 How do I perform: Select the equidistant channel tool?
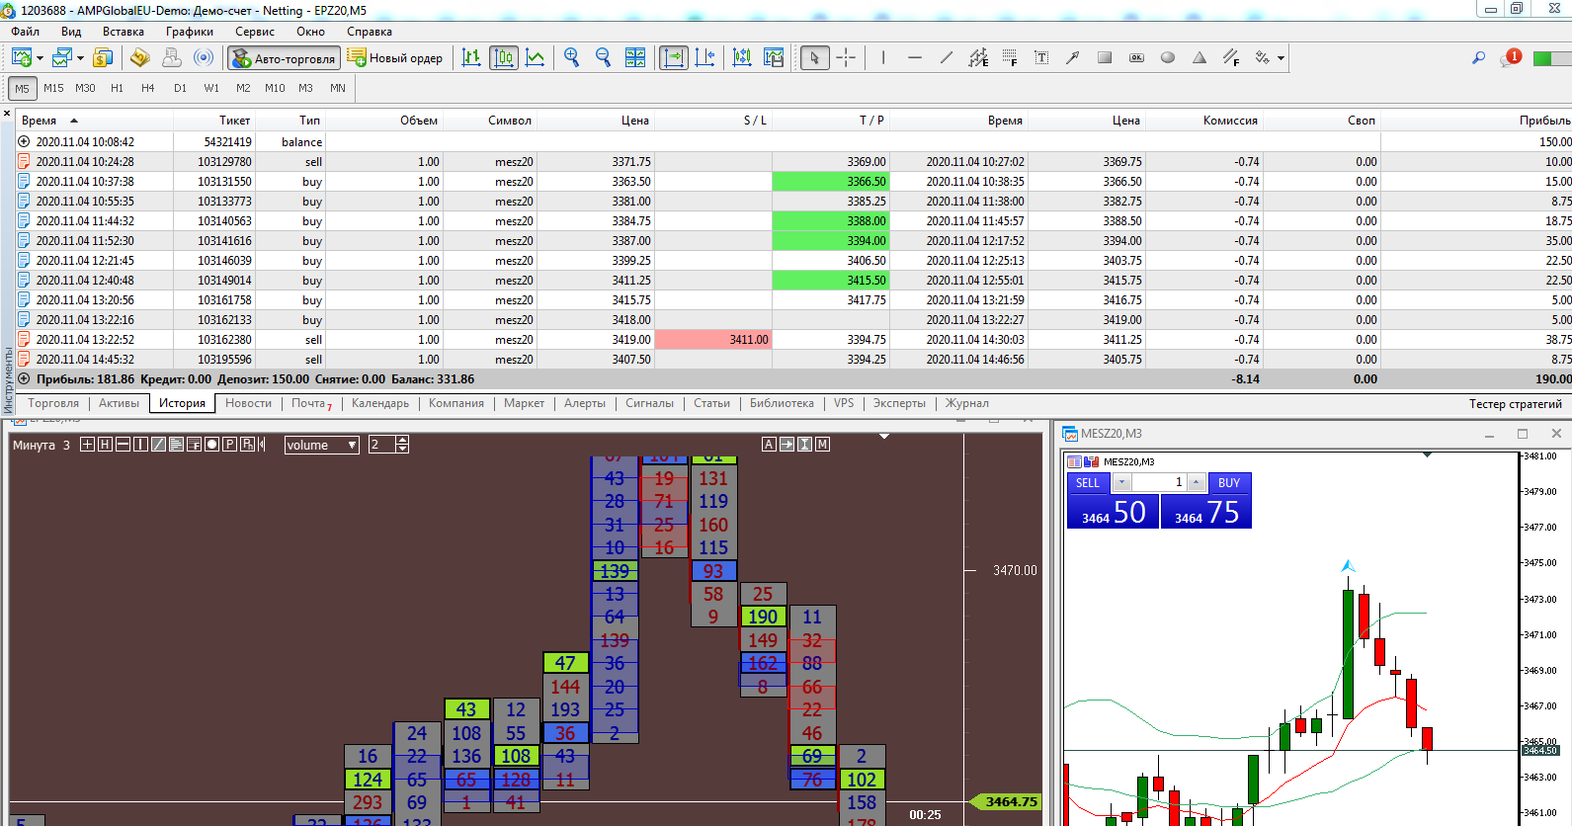[x=978, y=58]
